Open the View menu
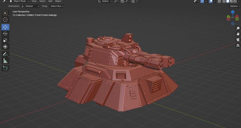The width and height of the screenshot is (241, 128). (34, 1)
